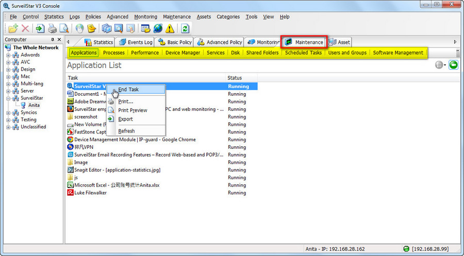Open the Assets menu
464x256 pixels.
[x=204, y=17]
